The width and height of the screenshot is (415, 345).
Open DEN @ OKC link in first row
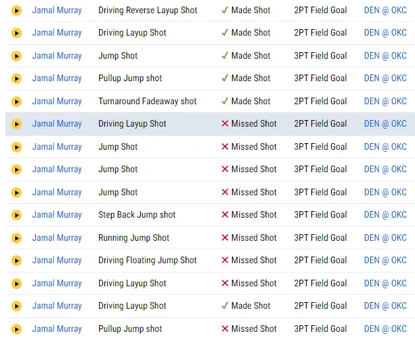click(385, 10)
